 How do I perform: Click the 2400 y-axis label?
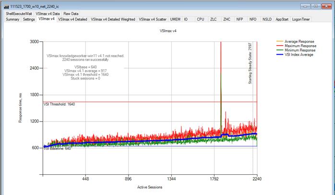[34, 68]
